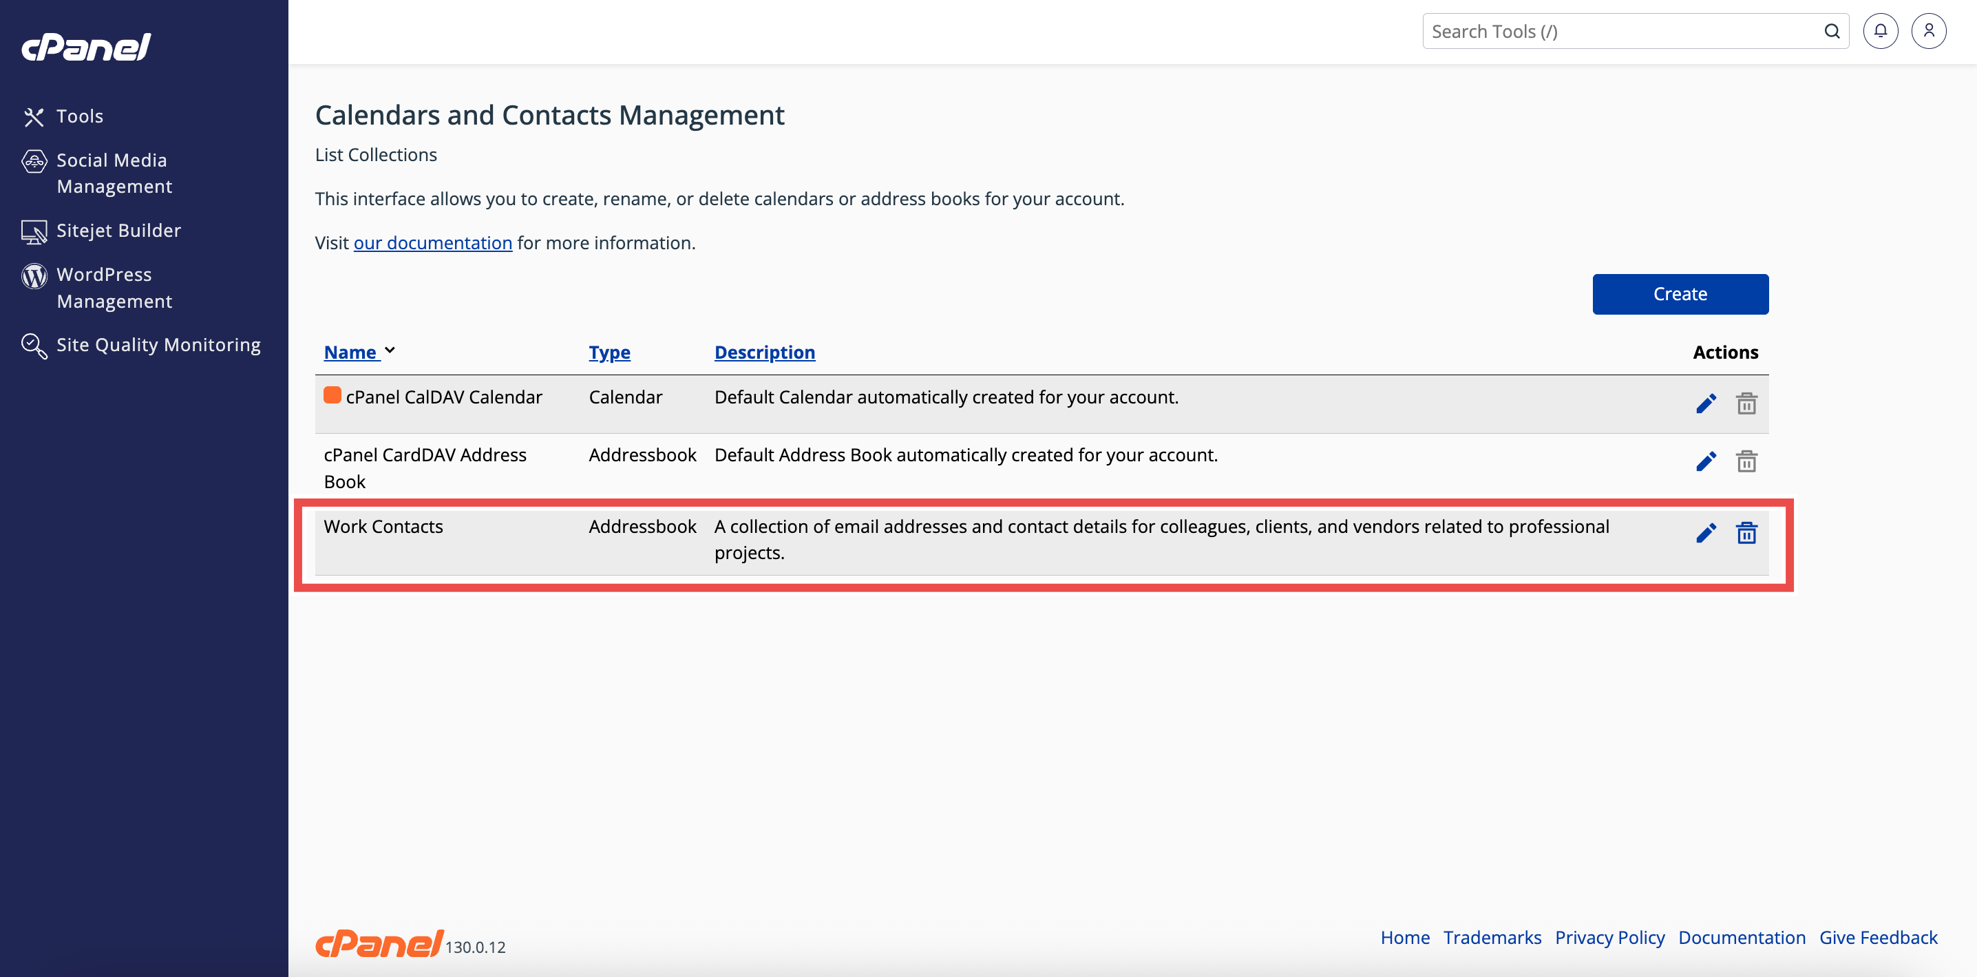The width and height of the screenshot is (1977, 977).
Task: Edit the cPanel CardDAV Address Book
Action: 1705,461
